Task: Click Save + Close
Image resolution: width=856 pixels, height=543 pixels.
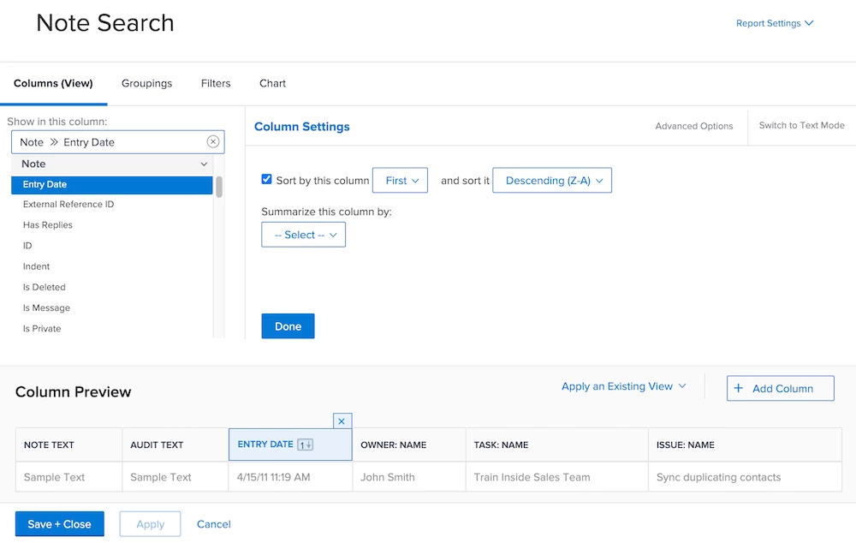Action: coord(60,524)
